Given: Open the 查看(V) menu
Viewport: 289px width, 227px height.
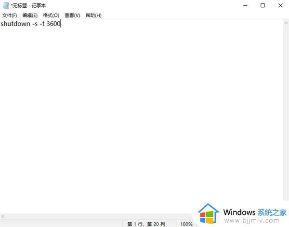Looking at the screenshot, I should point(72,15).
